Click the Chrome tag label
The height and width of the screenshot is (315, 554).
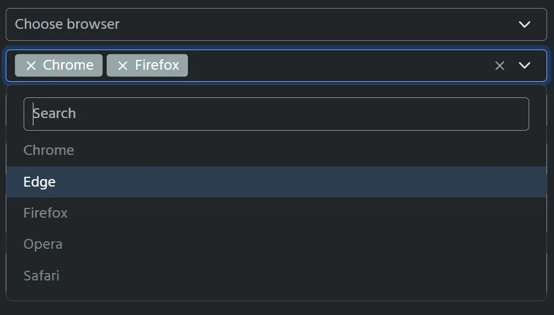[x=68, y=65]
